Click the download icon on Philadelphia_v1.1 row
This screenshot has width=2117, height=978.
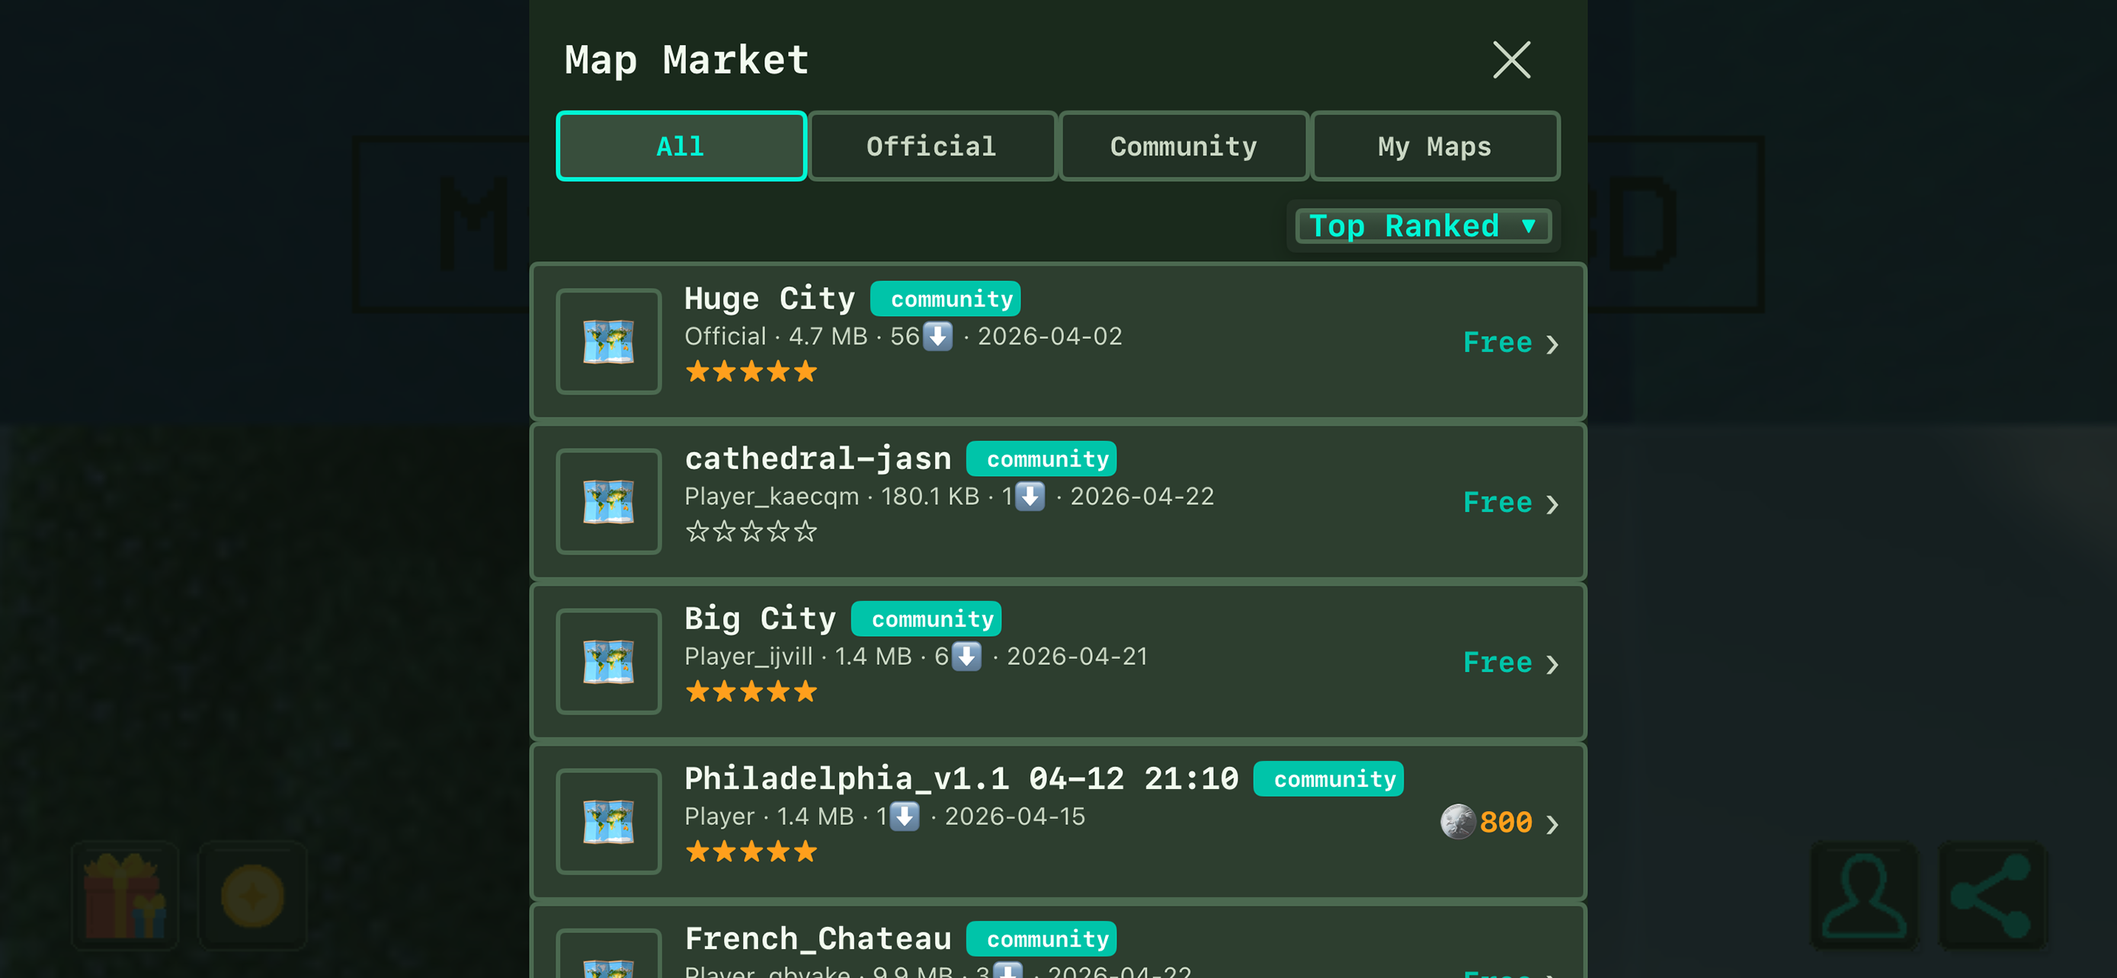[x=904, y=817]
